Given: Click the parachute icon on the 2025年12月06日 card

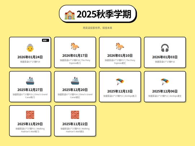Looking at the screenshot, I should coord(165,82).
